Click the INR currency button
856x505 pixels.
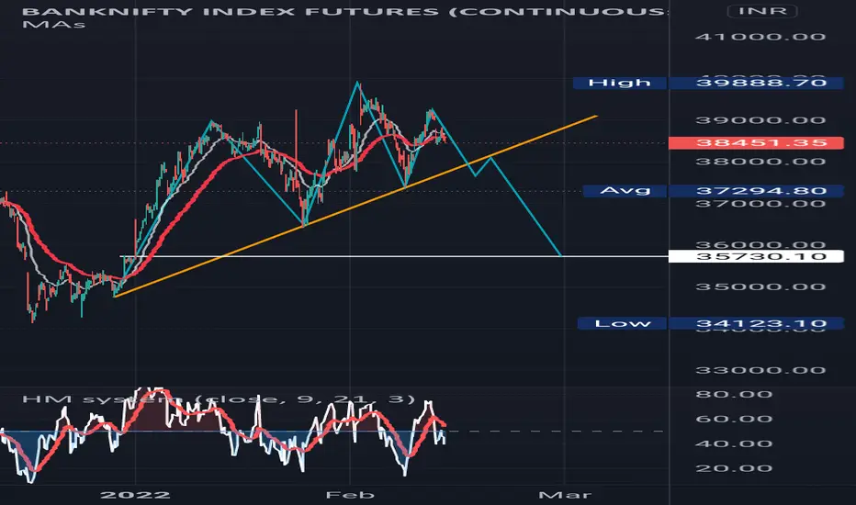pos(762,11)
